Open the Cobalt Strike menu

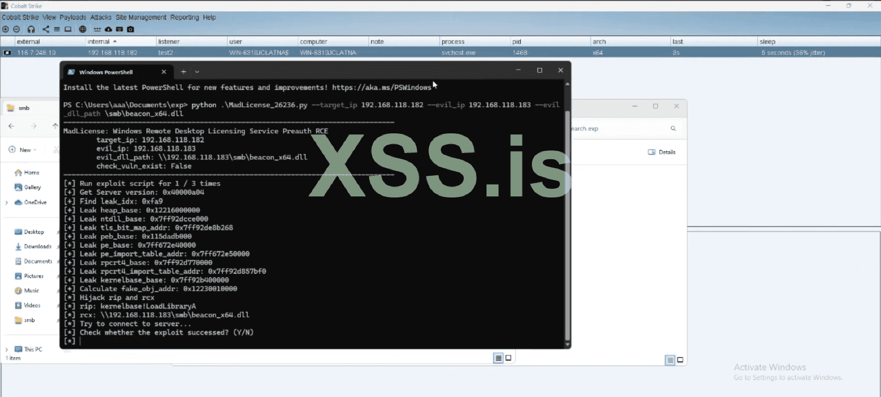click(20, 17)
